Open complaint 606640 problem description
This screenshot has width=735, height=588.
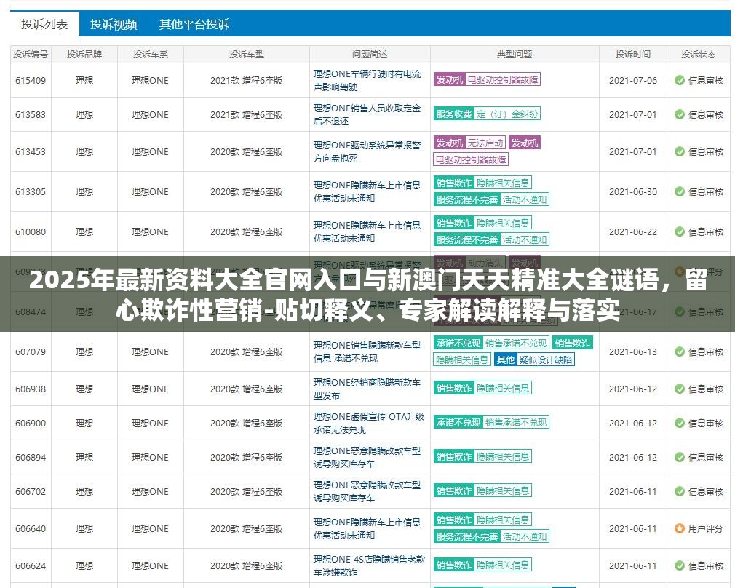[x=367, y=528]
